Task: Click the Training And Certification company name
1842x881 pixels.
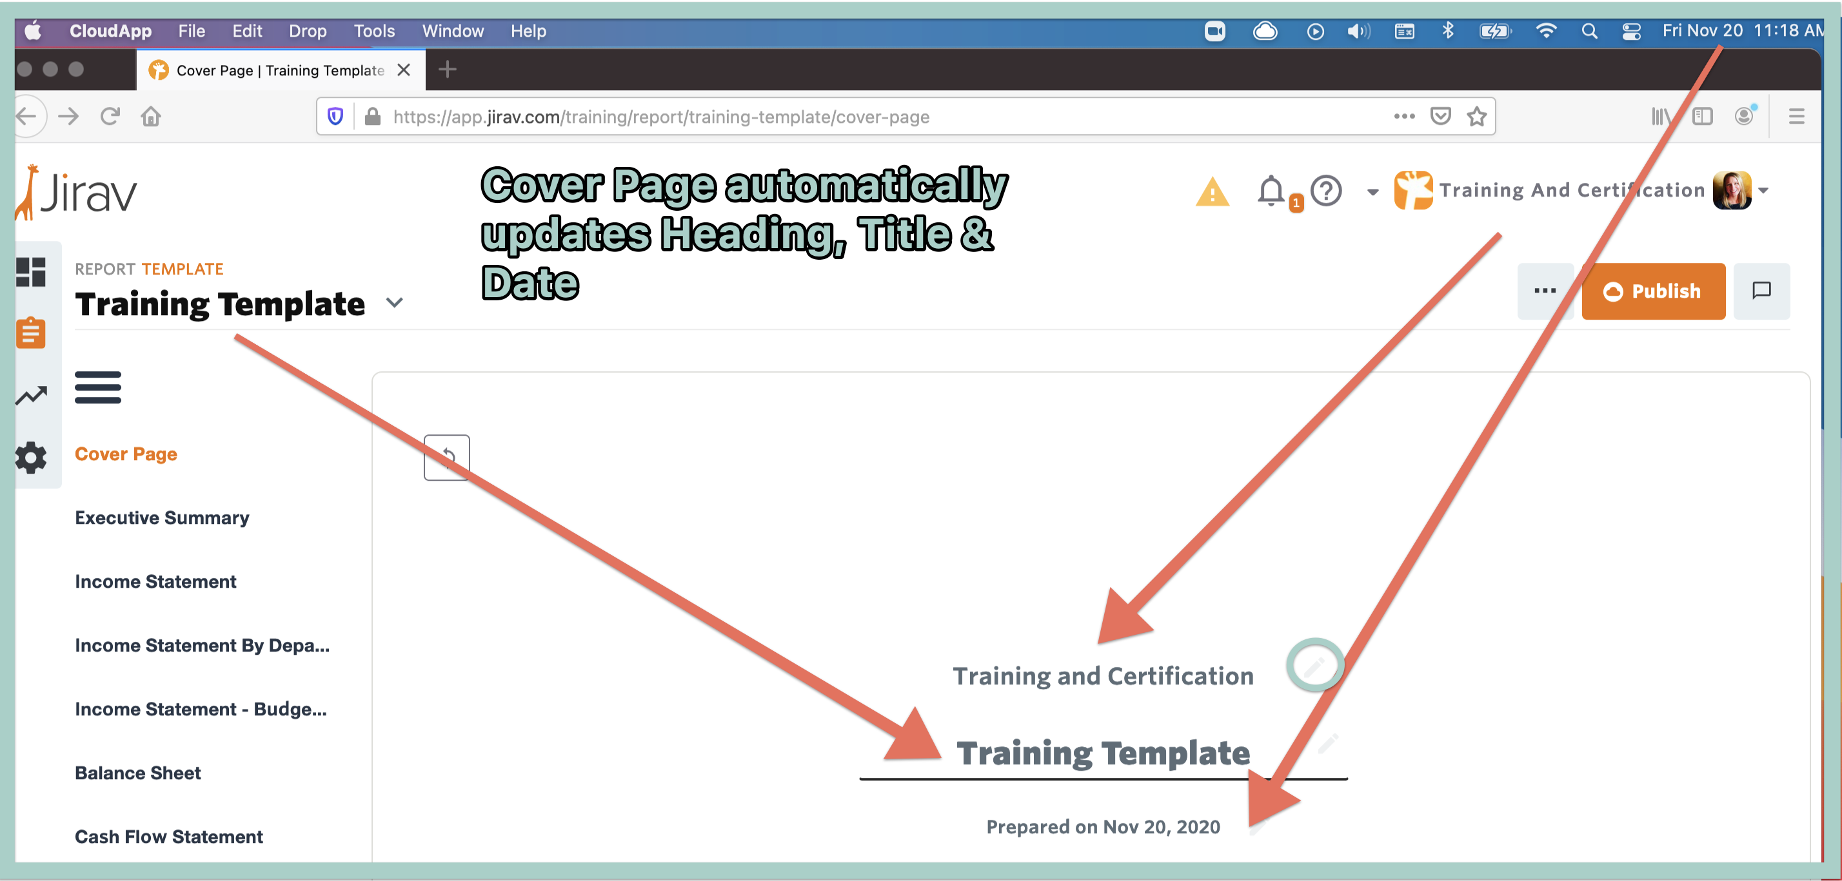Action: tap(1572, 190)
